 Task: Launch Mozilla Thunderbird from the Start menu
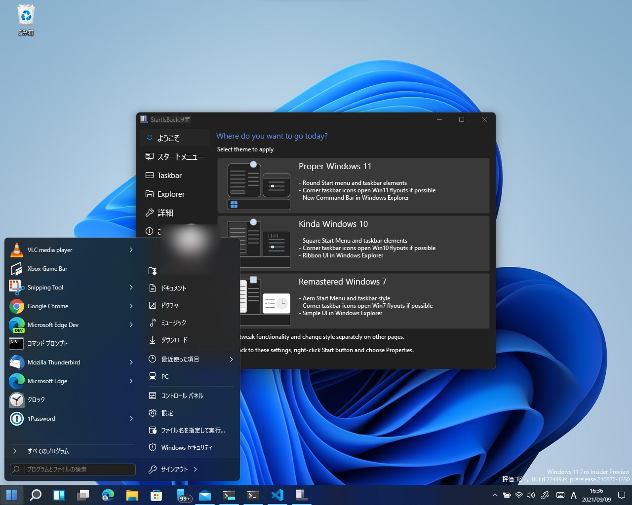(72, 362)
